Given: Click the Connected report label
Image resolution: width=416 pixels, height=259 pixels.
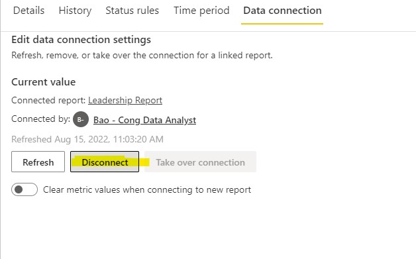Looking at the screenshot, I should pos(48,100).
